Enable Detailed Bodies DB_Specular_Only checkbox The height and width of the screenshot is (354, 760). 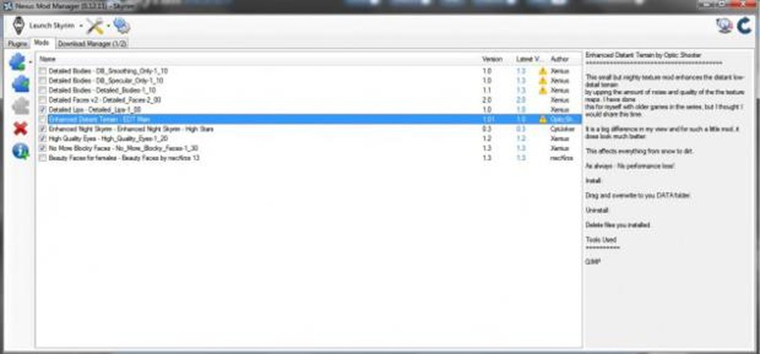tap(43, 81)
